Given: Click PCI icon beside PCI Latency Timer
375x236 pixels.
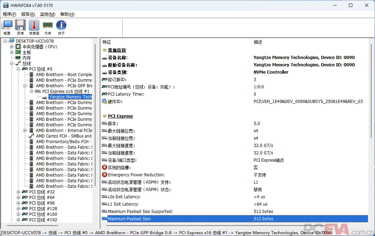Looking at the screenshot, I should [x=105, y=94].
